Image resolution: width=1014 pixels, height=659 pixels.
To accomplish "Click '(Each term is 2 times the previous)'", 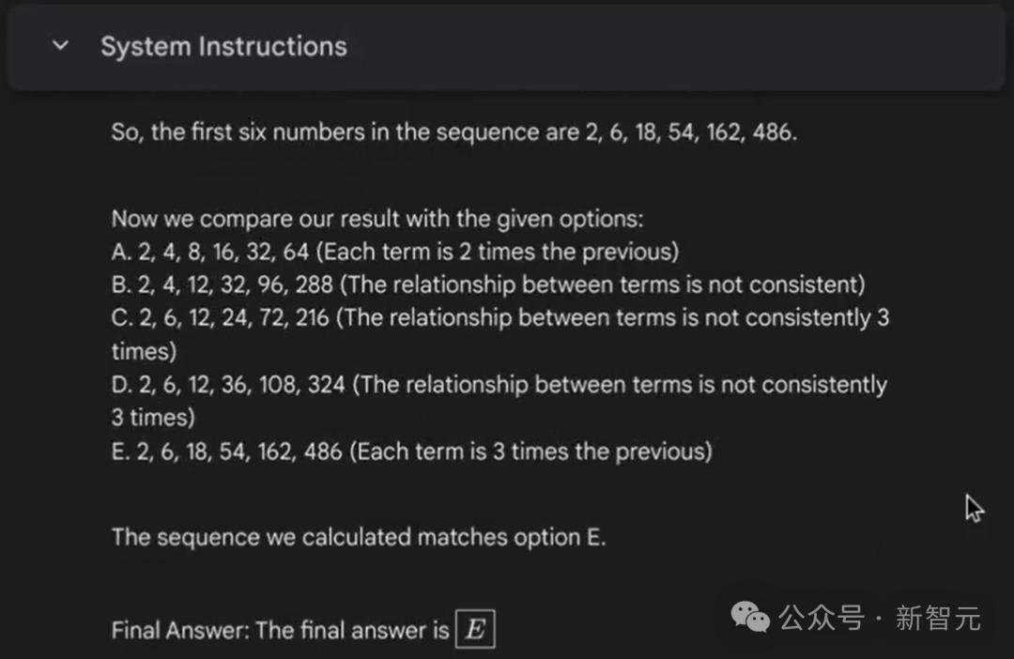I will [x=498, y=252].
